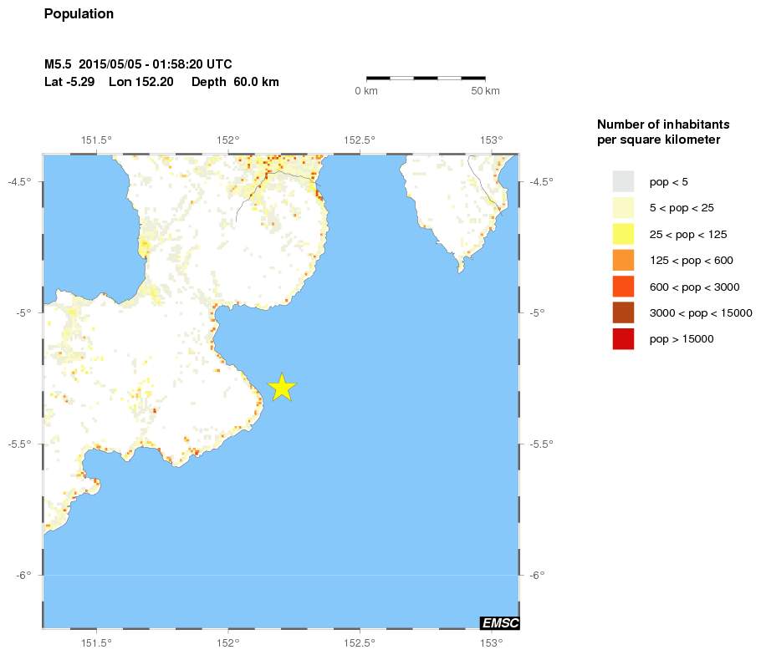The image size is (761, 655).
Task: Pick the '25 < pop < 125' yellow swatch
Action: click(x=623, y=234)
